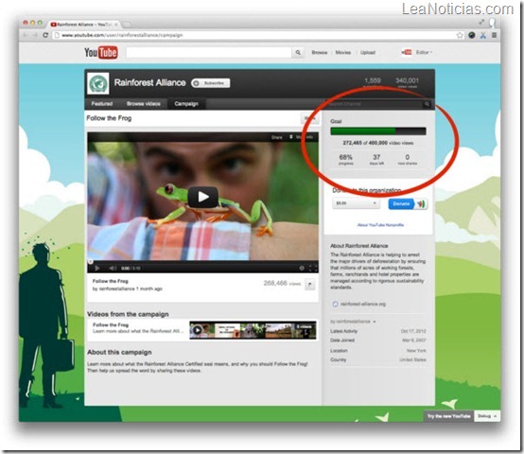524x454 pixels.
Task: Click the browser forward arrow
Action: [x=35, y=35]
